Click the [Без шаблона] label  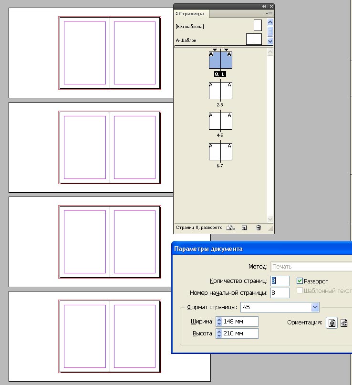click(x=190, y=27)
